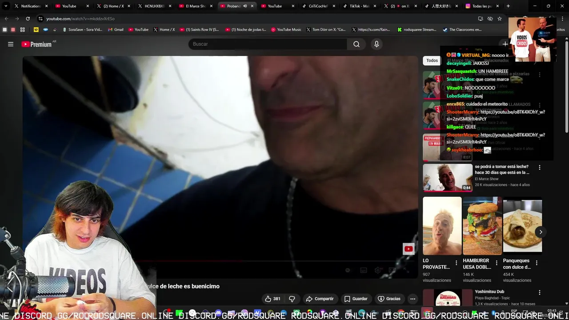Open the eye-slash tracking protection icon
This screenshot has height=320, width=569.
click(x=490, y=19)
